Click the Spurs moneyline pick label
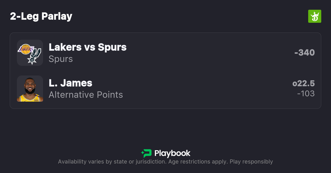This screenshot has width=331, height=173. point(61,59)
